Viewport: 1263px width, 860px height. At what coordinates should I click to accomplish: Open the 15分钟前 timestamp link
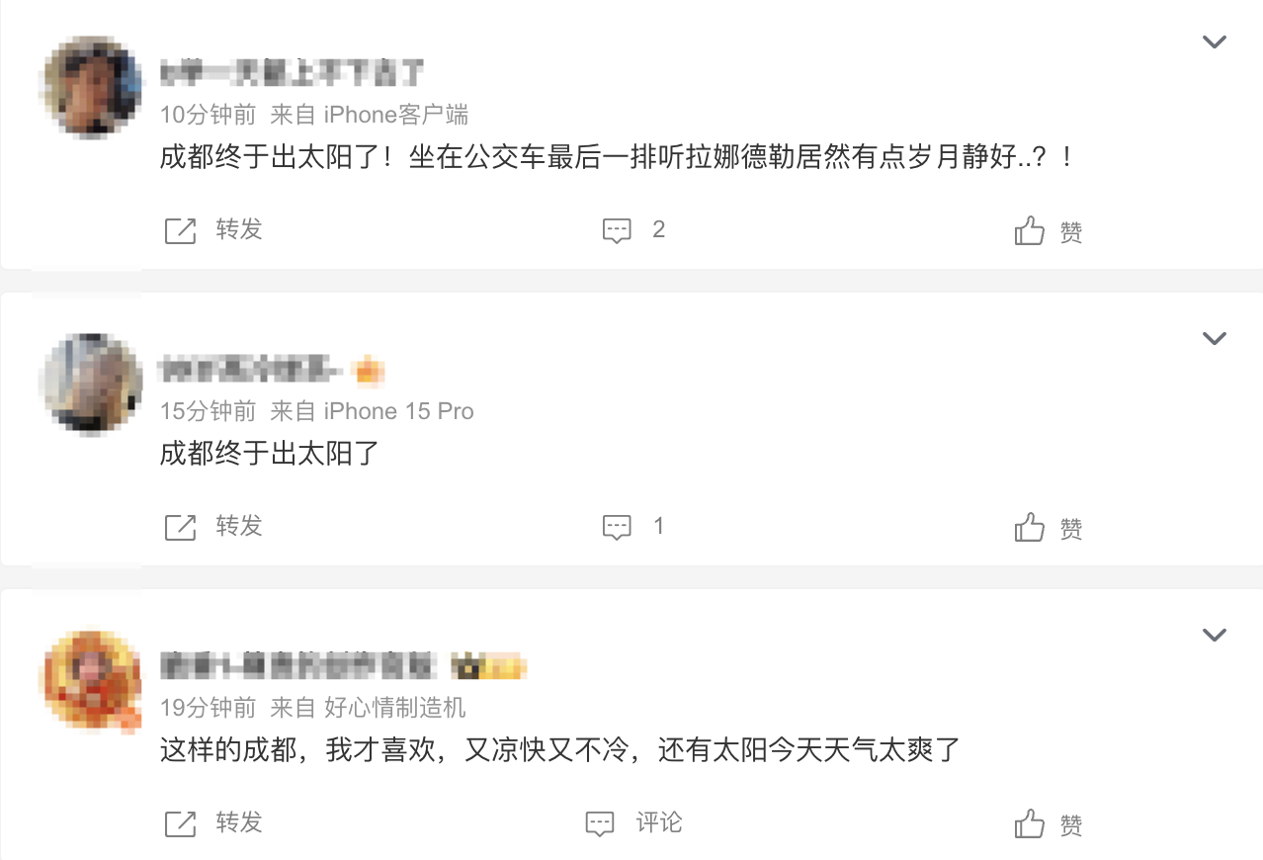(208, 411)
